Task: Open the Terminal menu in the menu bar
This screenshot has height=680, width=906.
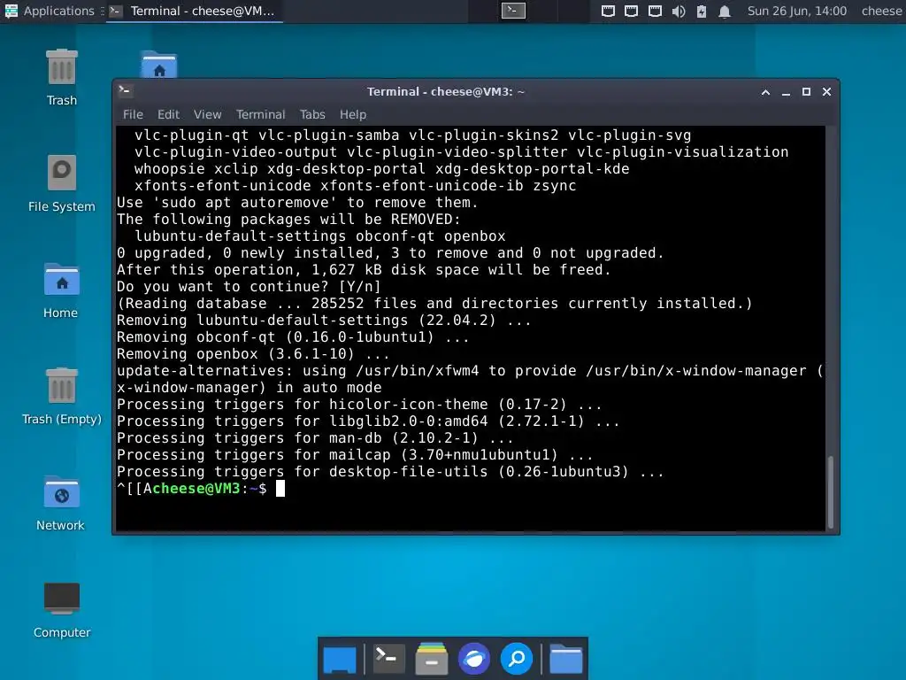Action: [x=261, y=114]
